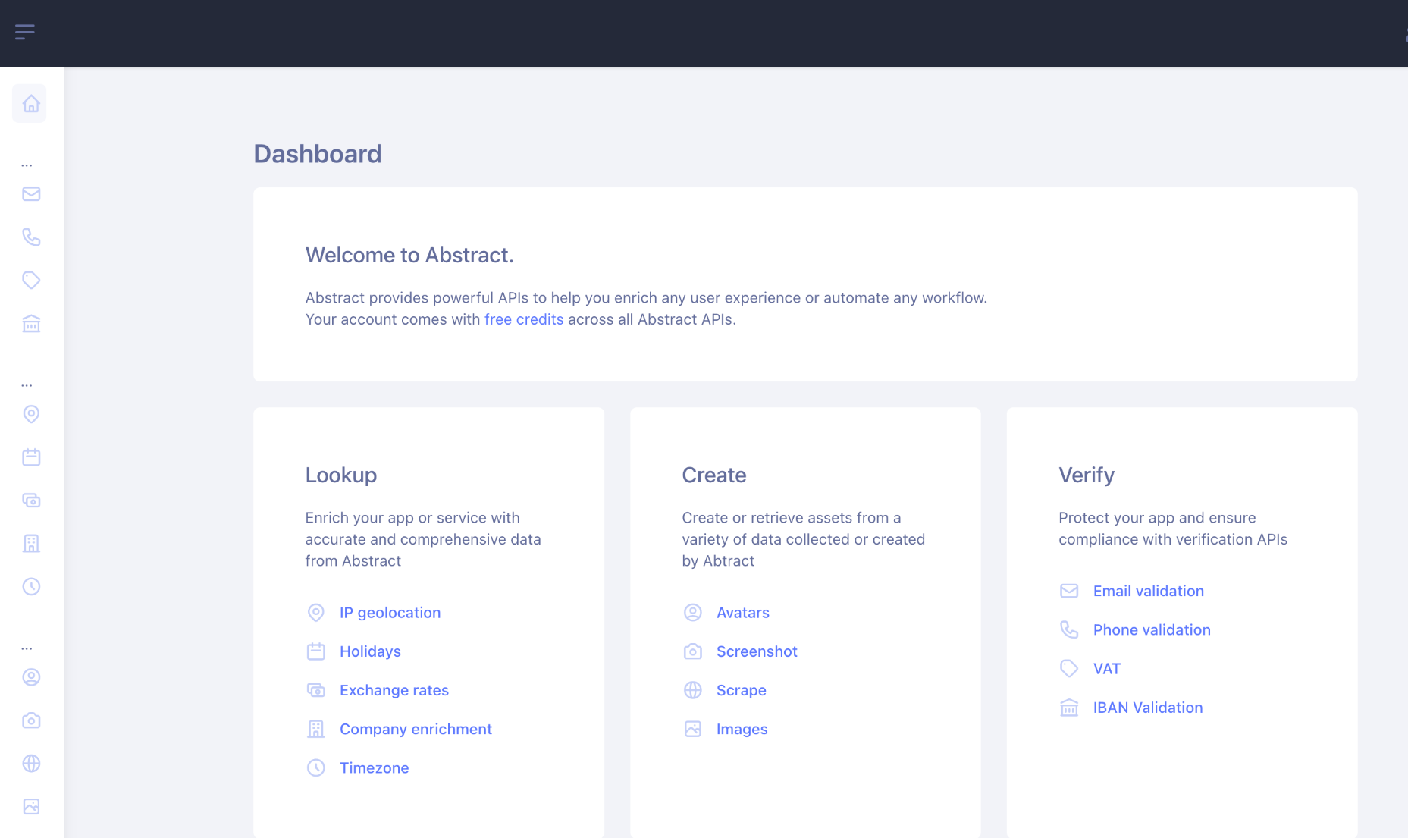This screenshot has height=838, width=1408.
Task: Click the Screenshot link under Create
Action: [x=756, y=651]
